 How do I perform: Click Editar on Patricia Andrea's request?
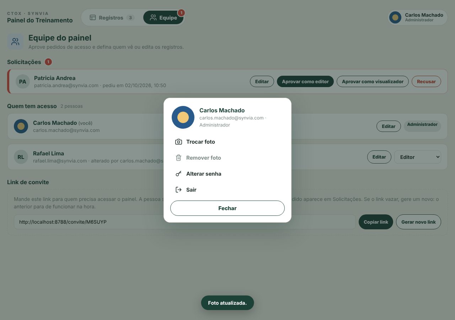click(262, 81)
